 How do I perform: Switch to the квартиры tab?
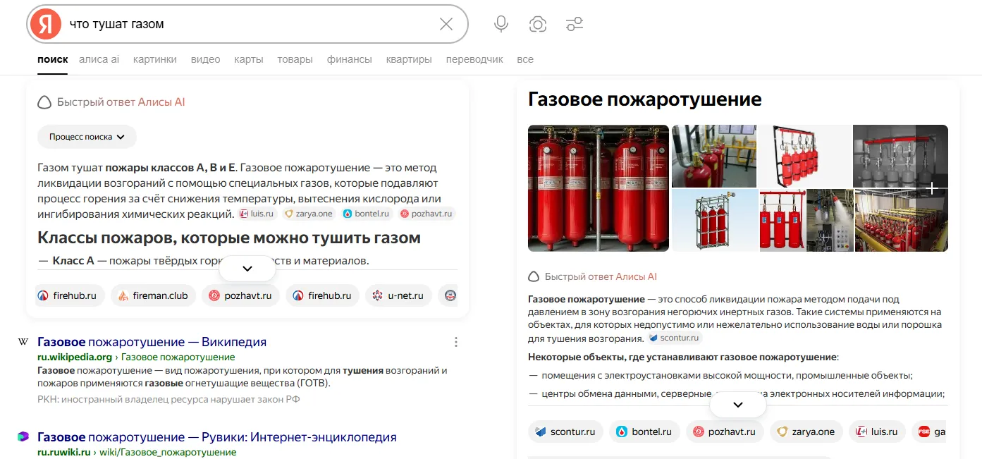(x=409, y=59)
